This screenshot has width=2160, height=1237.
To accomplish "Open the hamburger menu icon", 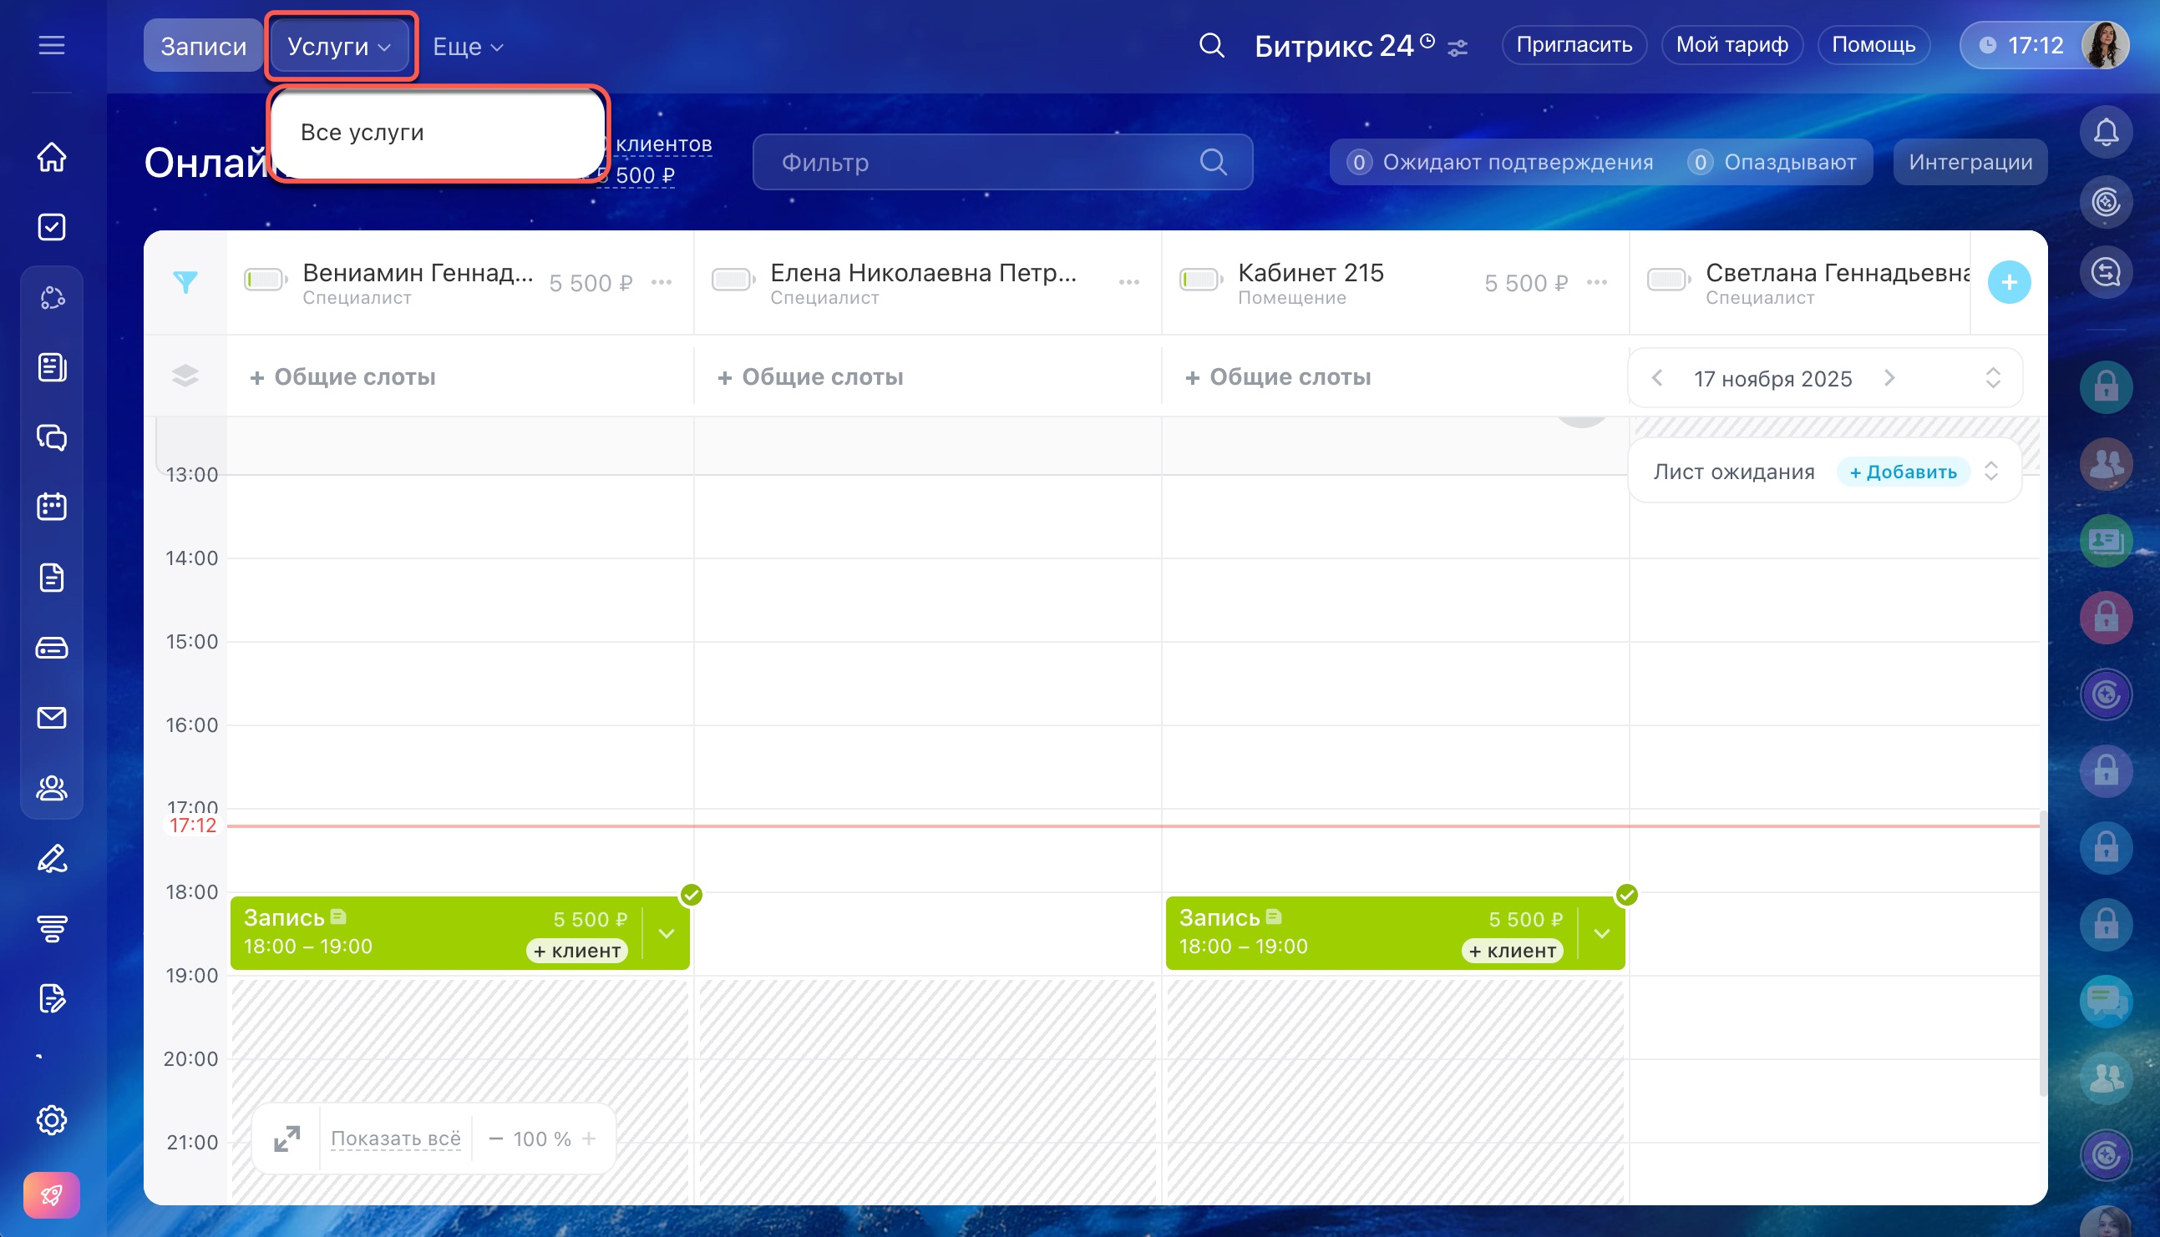I will pyautogui.click(x=52, y=45).
